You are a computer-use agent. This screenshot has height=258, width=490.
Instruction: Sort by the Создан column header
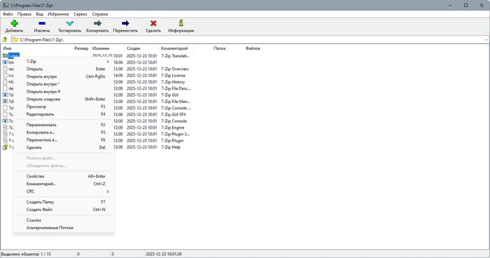pyautogui.click(x=134, y=48)
